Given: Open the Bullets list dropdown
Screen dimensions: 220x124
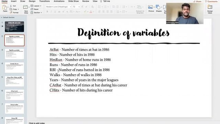Looking at the screenshot, I should click(x=102, y=7).
